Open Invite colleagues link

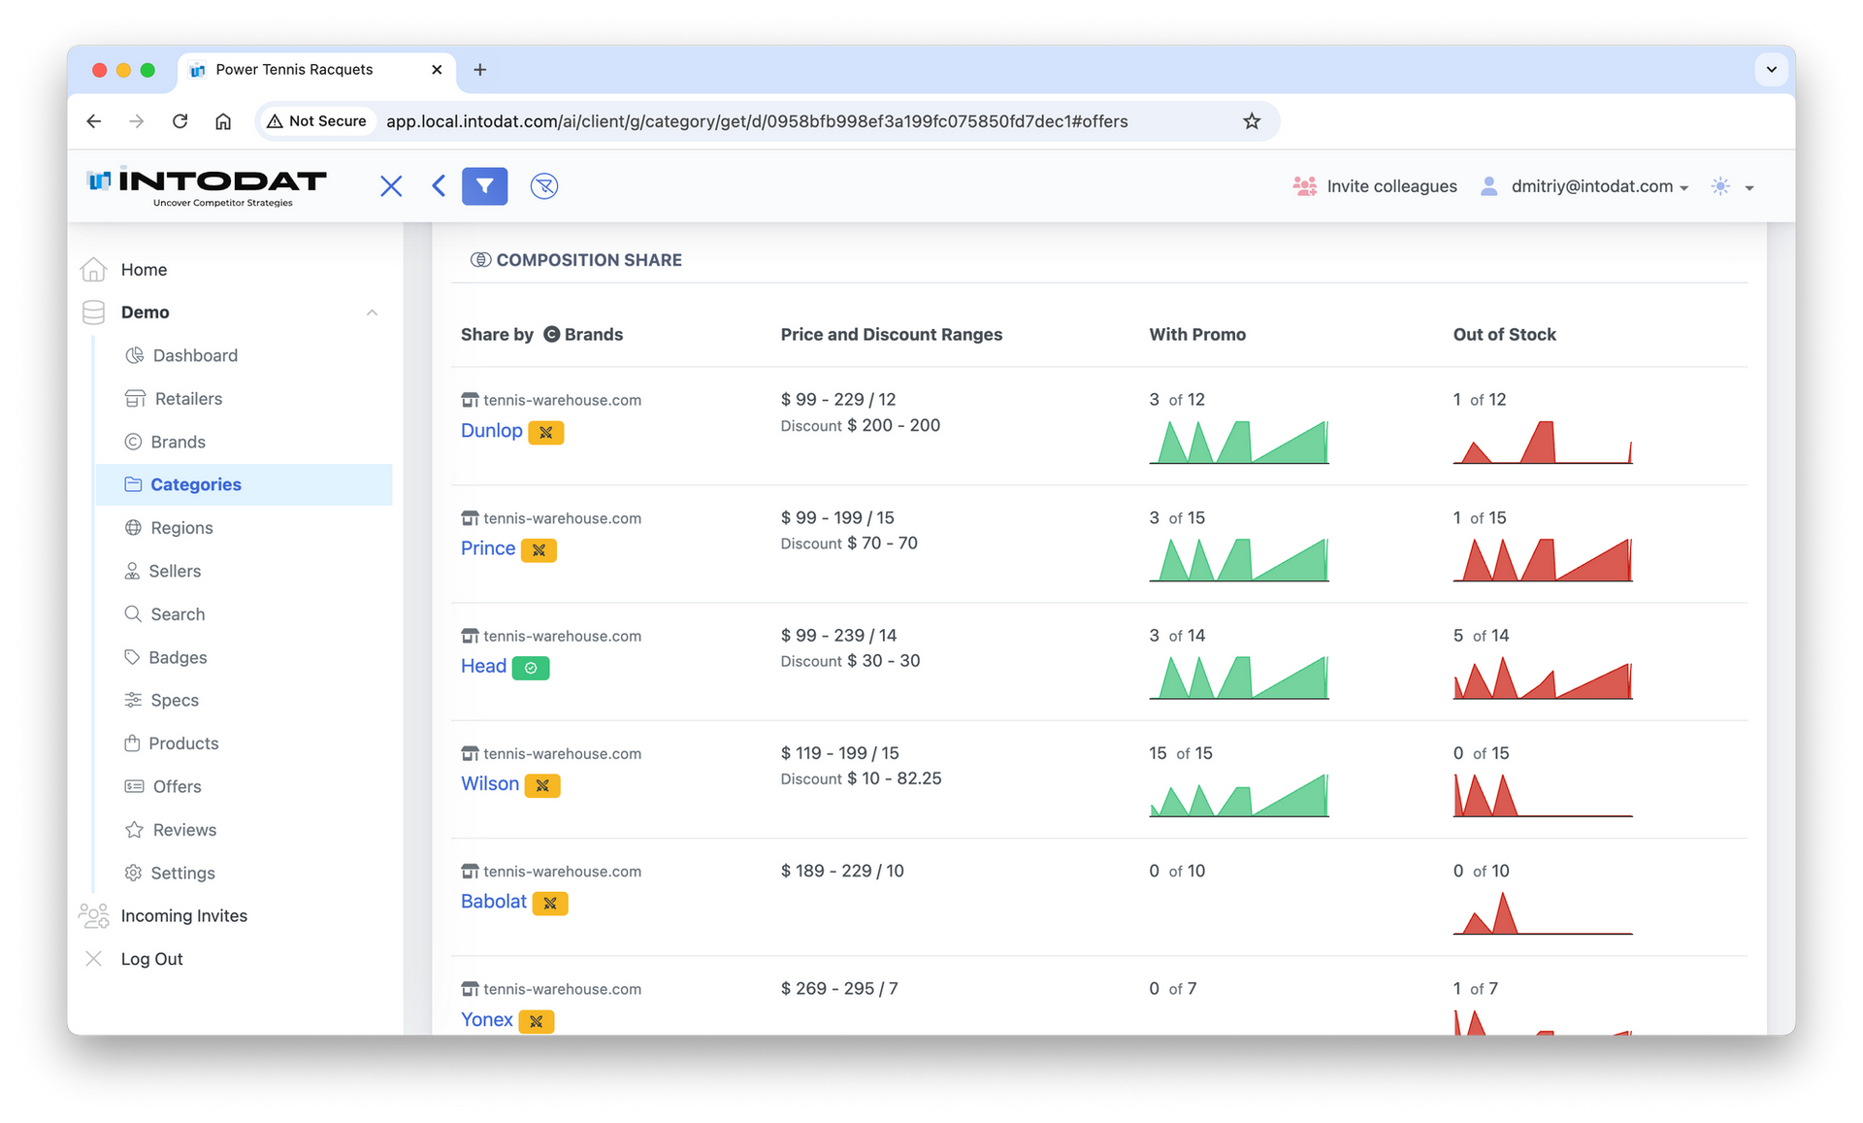[1375, 186]
